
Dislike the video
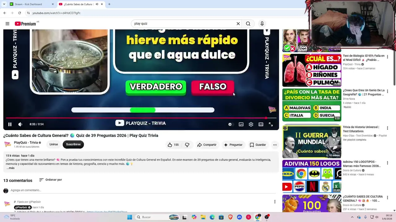point(187,145)
